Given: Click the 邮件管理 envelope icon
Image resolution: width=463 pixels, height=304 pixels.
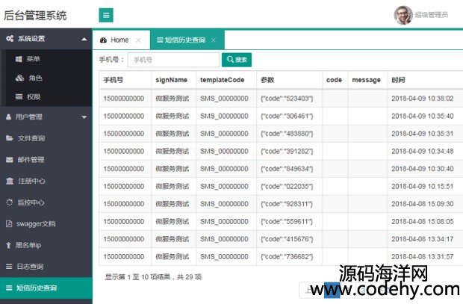Looking at the screenshot, I should (x=10, y=160).
